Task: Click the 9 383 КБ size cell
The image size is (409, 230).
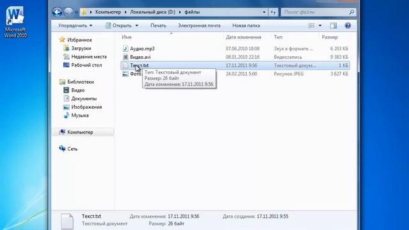Action: pyautogui.click(x=339, y=57)
